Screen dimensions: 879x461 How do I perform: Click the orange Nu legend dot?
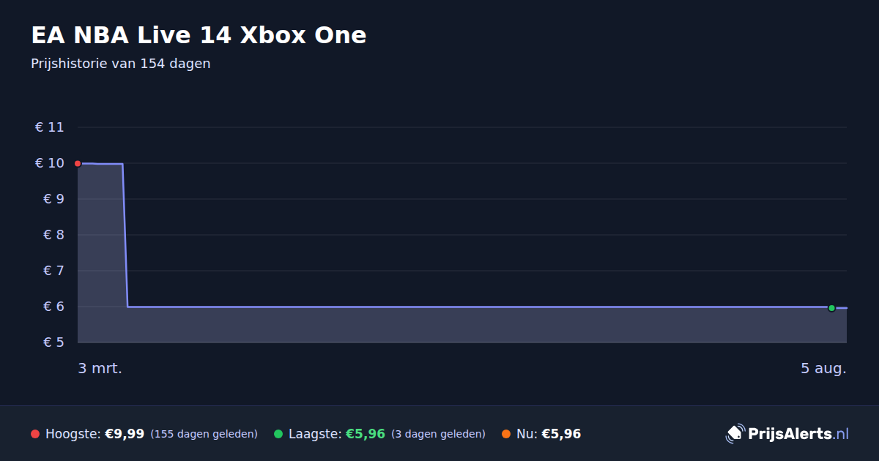tap(506, 434)
